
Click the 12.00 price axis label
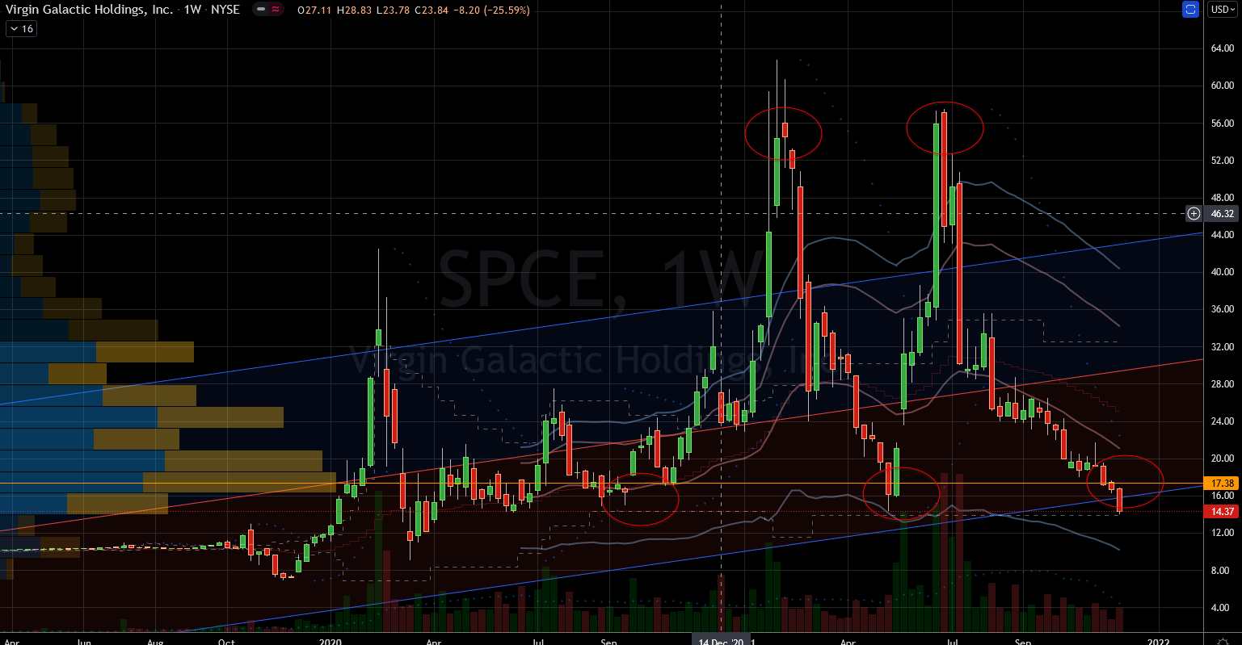1222,533
